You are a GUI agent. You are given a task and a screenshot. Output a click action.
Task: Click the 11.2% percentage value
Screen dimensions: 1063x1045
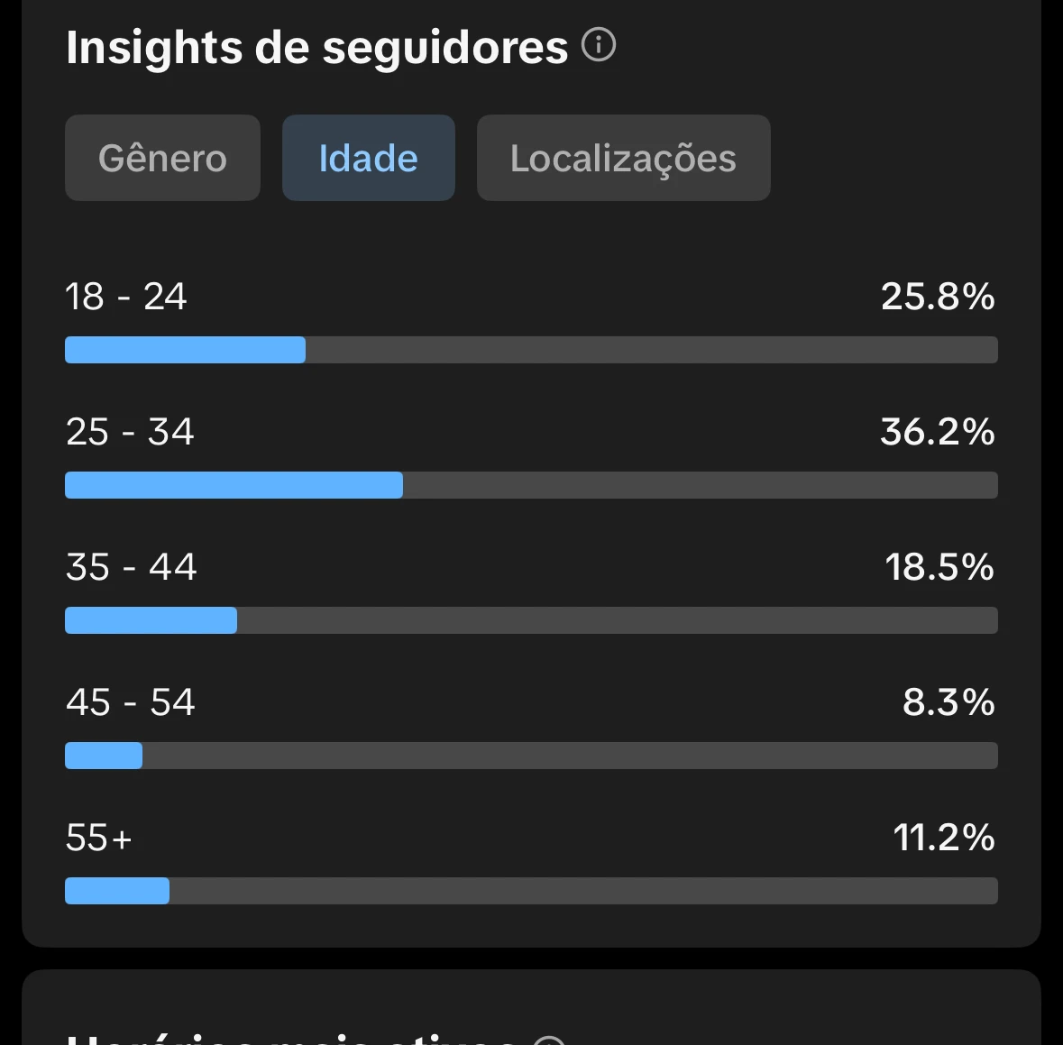pyautogui.click(x=943, y=838)
